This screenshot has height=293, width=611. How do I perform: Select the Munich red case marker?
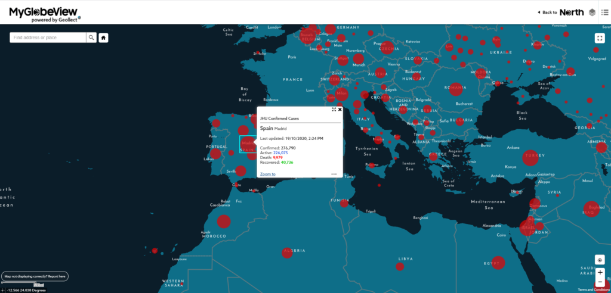359,60
